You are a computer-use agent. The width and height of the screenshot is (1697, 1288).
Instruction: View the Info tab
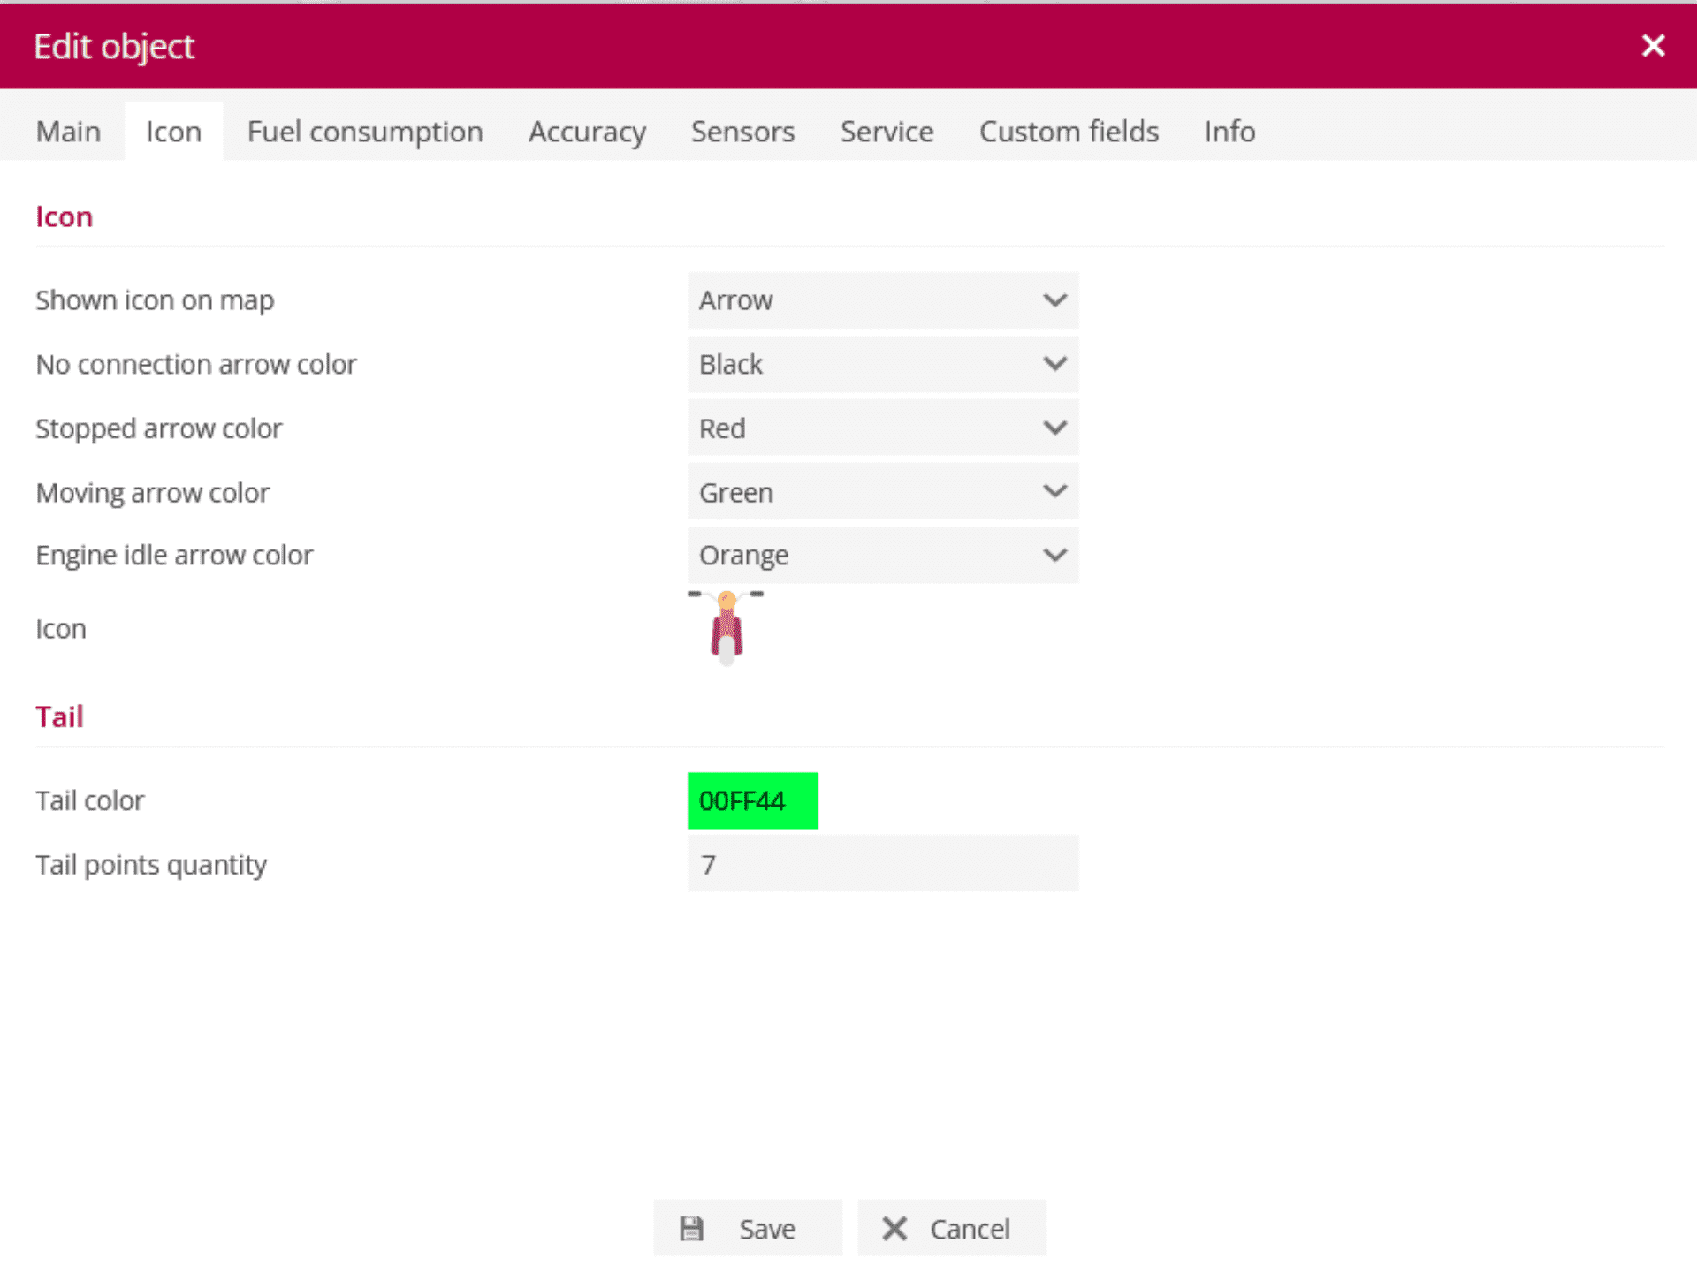tap(1229, 132)
